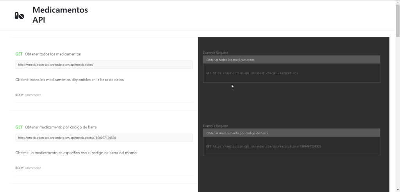
Task: Click GET label for barcode endpoint
Action: 19,127
